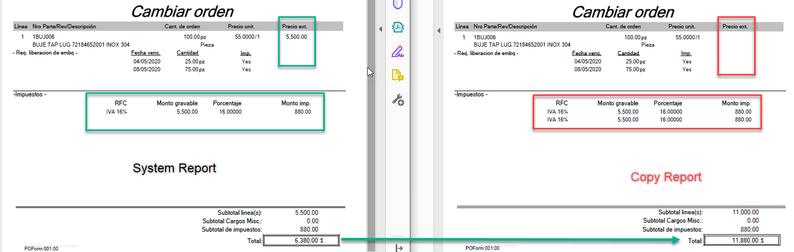794x252 pixels.
Task: Open the Protect shield tool in Acrobat sidebar
Action: (397, 4)
